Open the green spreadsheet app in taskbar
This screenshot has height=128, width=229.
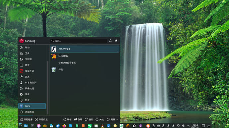[77, 126]
